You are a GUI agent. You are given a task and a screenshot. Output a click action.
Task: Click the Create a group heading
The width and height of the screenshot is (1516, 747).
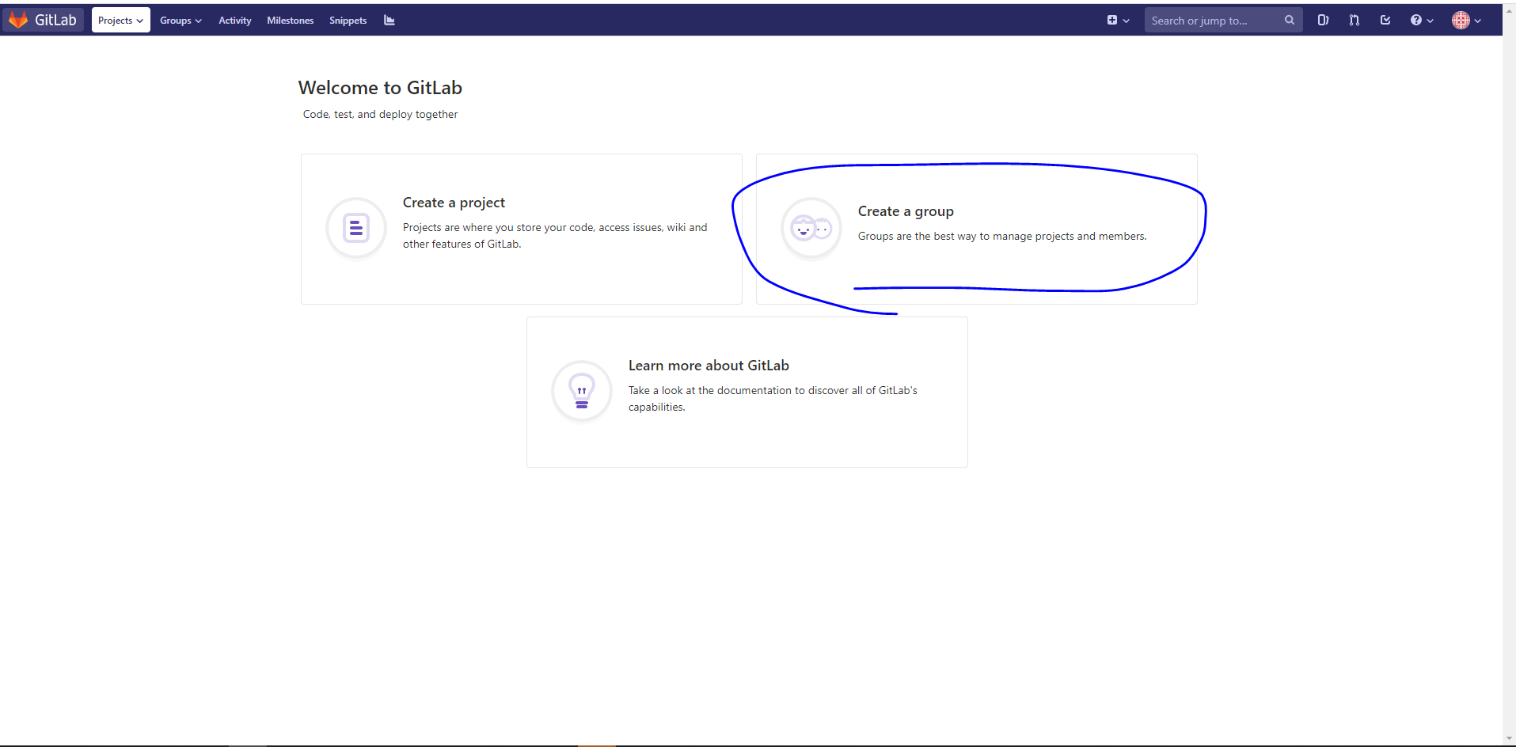point(906,211)
